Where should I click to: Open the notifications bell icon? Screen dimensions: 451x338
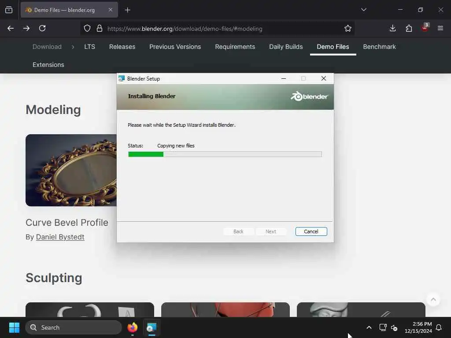pos(439,327)
